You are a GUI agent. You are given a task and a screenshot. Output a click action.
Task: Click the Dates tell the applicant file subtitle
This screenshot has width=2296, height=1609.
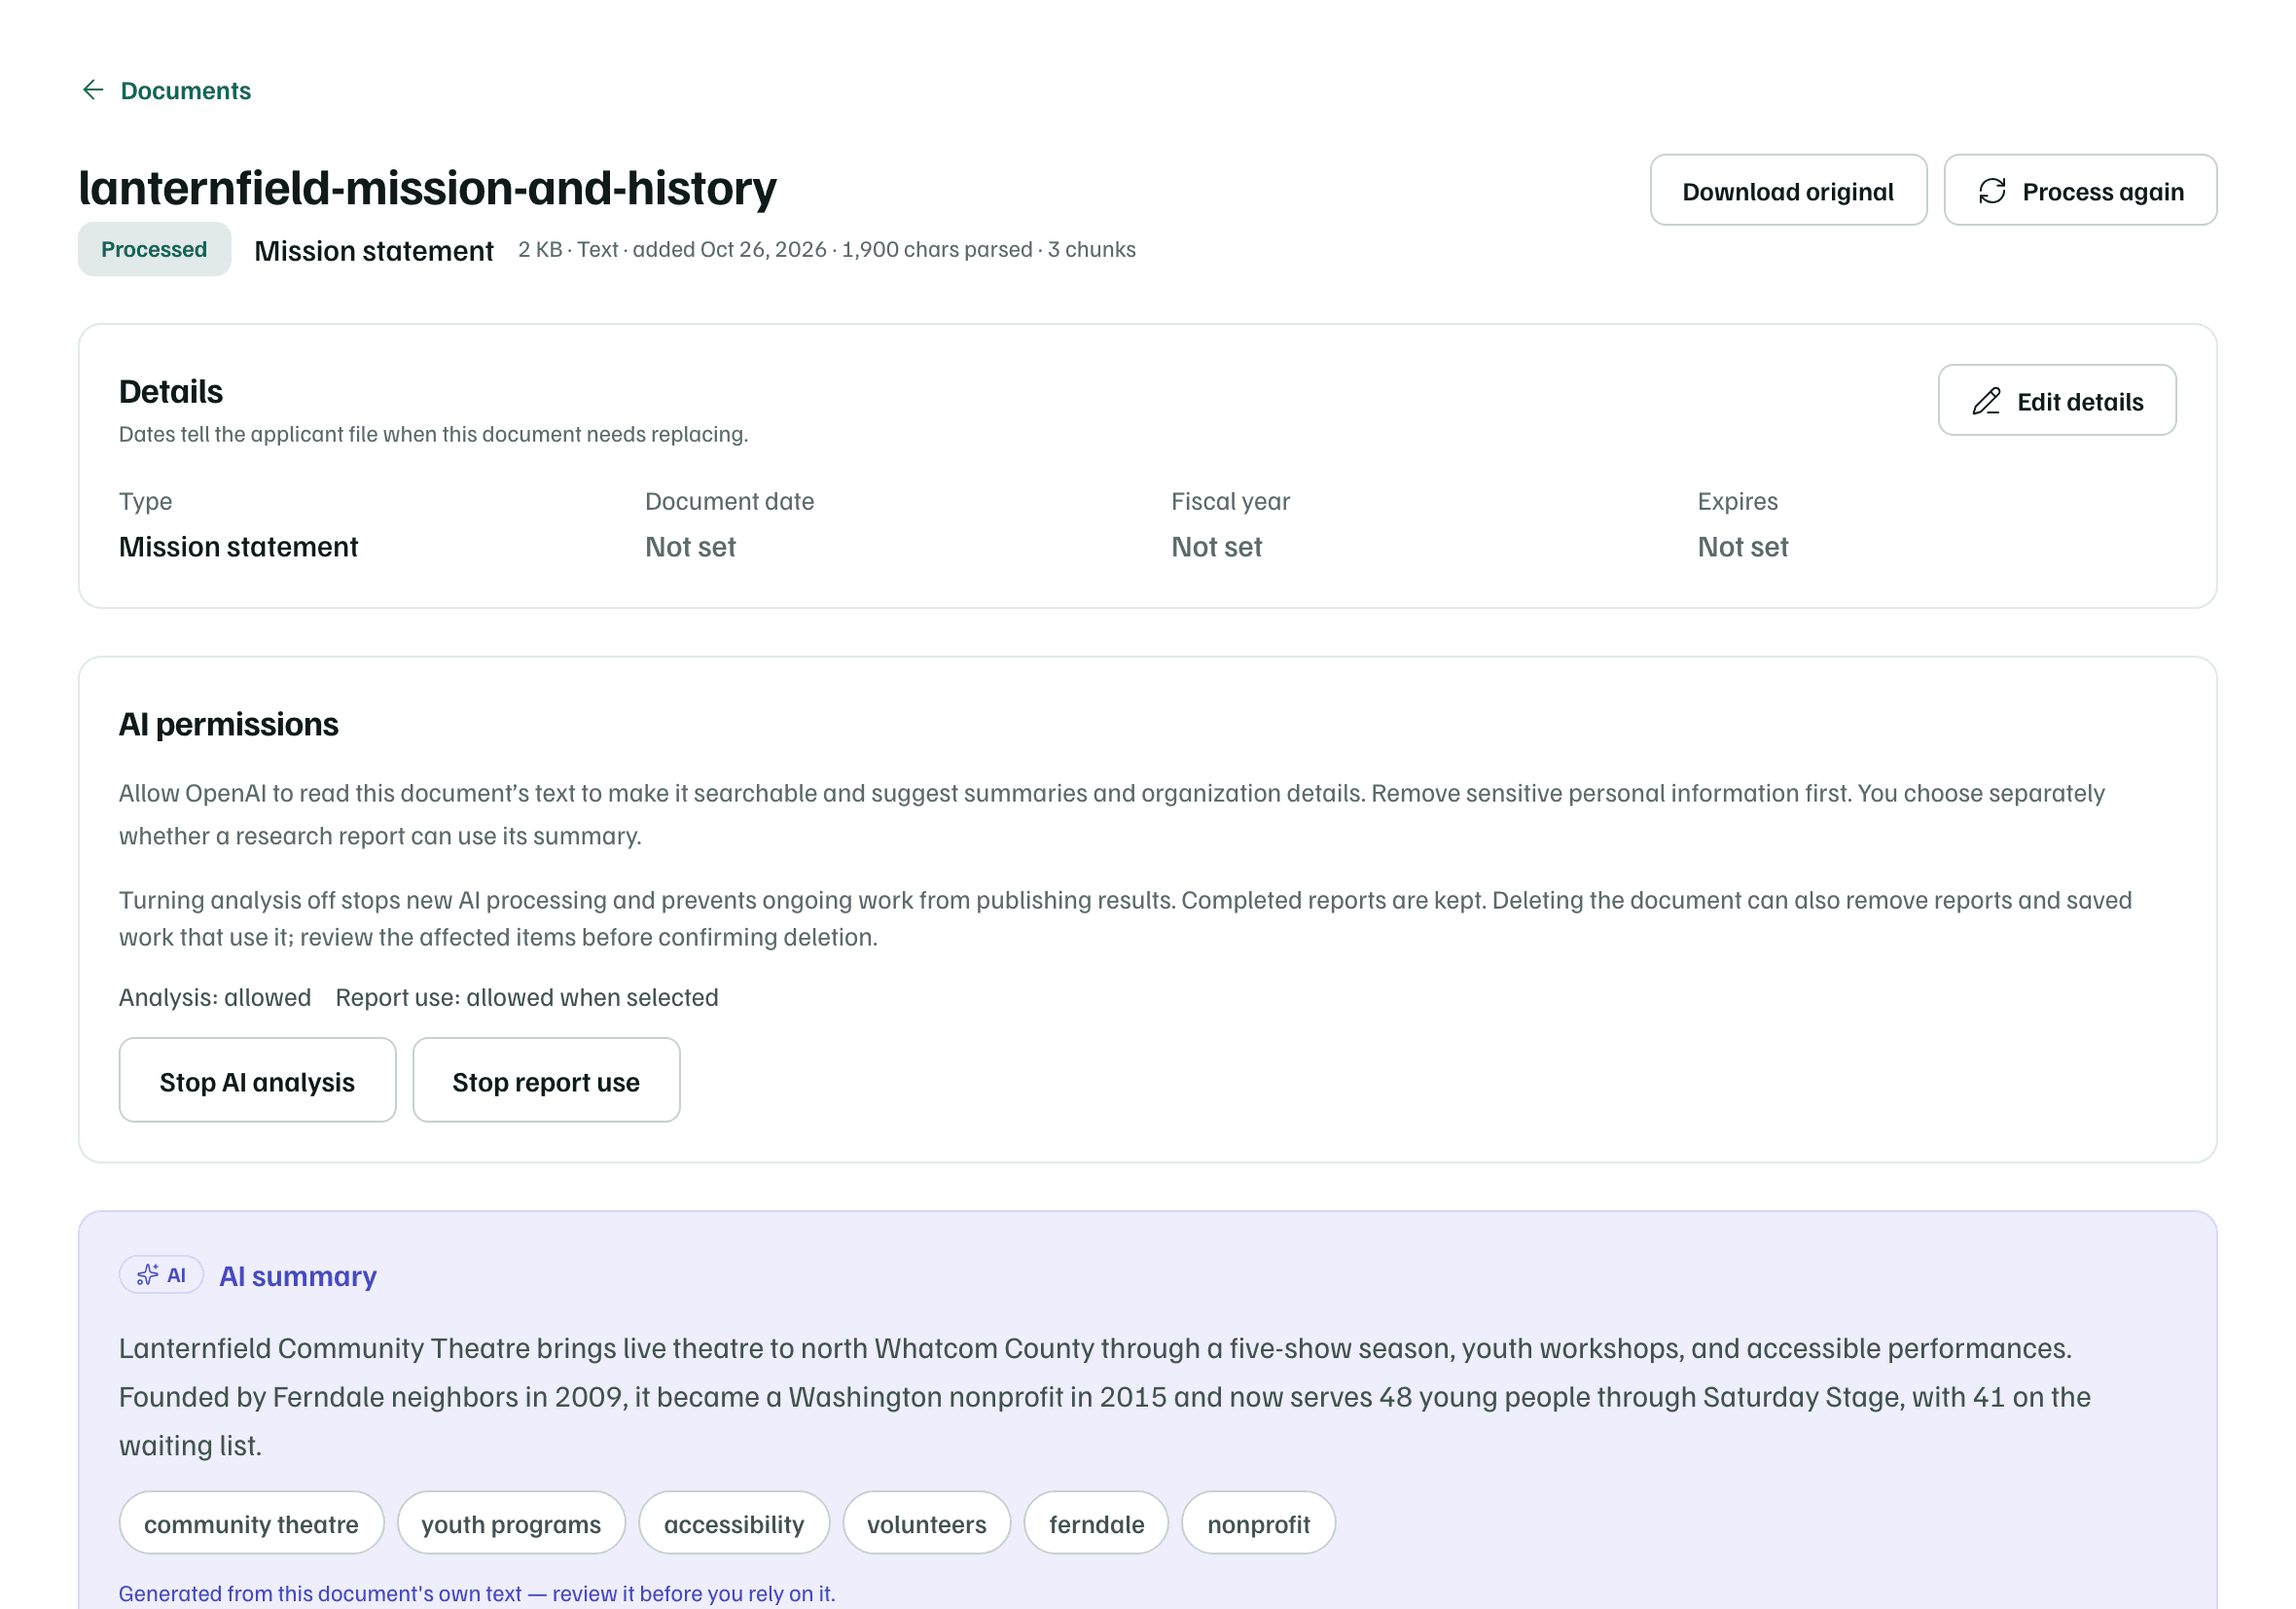coord(434,434)
